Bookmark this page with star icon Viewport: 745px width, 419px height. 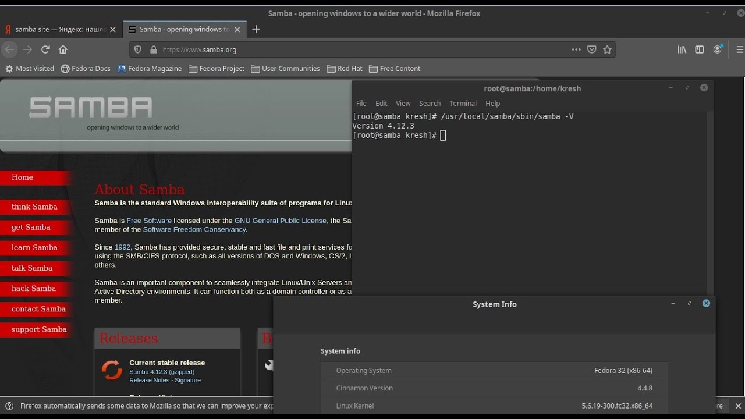point(607,49)
